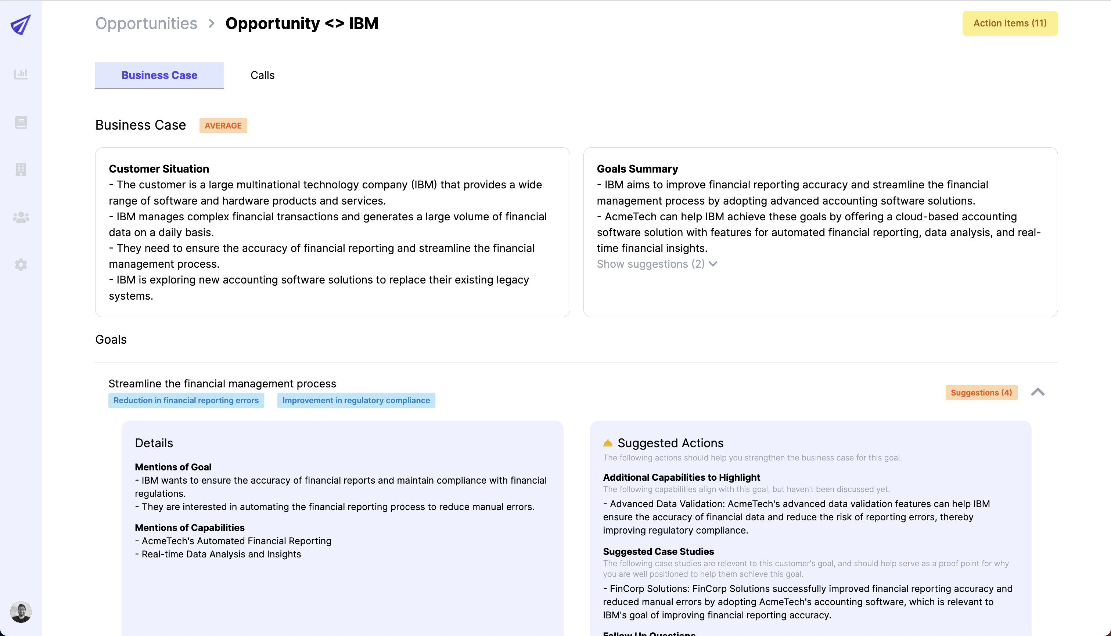Viewport: 1111px width, 636px height.
Task: Open the Action Items (11) button
Action: coord(1010,23)
